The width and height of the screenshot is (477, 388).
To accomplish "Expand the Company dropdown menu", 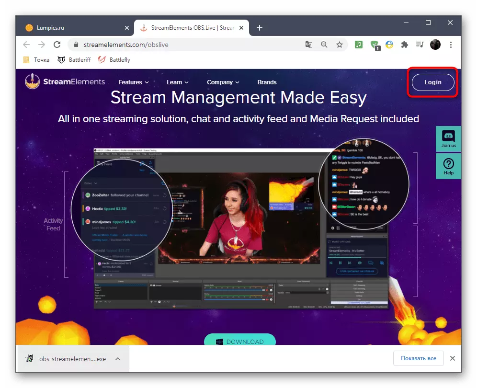I will point(223,82).
